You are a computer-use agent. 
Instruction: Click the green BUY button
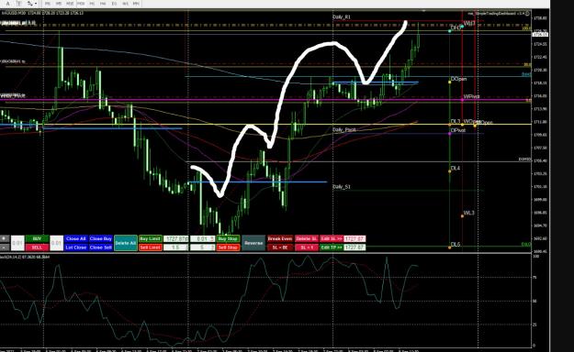click(37, 238)
